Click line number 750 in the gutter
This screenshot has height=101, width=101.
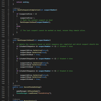coord(3,83)
